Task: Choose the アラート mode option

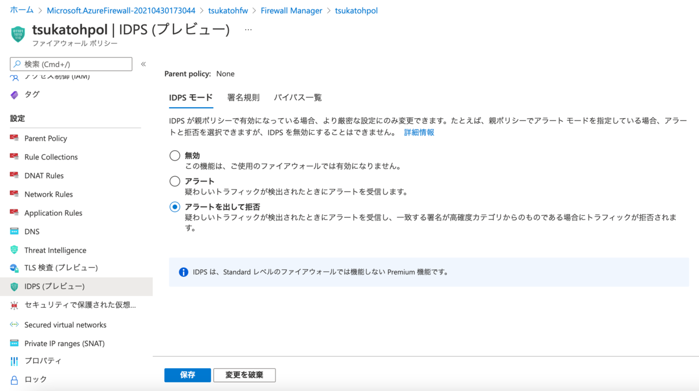Action: [174, 181]
